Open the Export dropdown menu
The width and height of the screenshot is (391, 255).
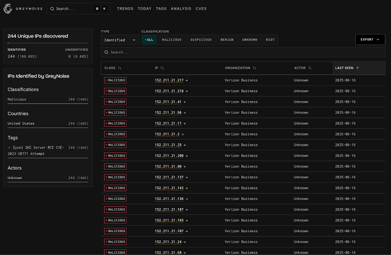tap(370, 40)
